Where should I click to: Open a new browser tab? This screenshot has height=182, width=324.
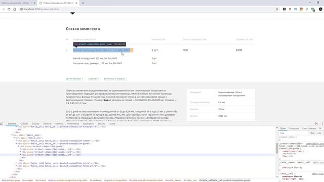pos(83,3)
